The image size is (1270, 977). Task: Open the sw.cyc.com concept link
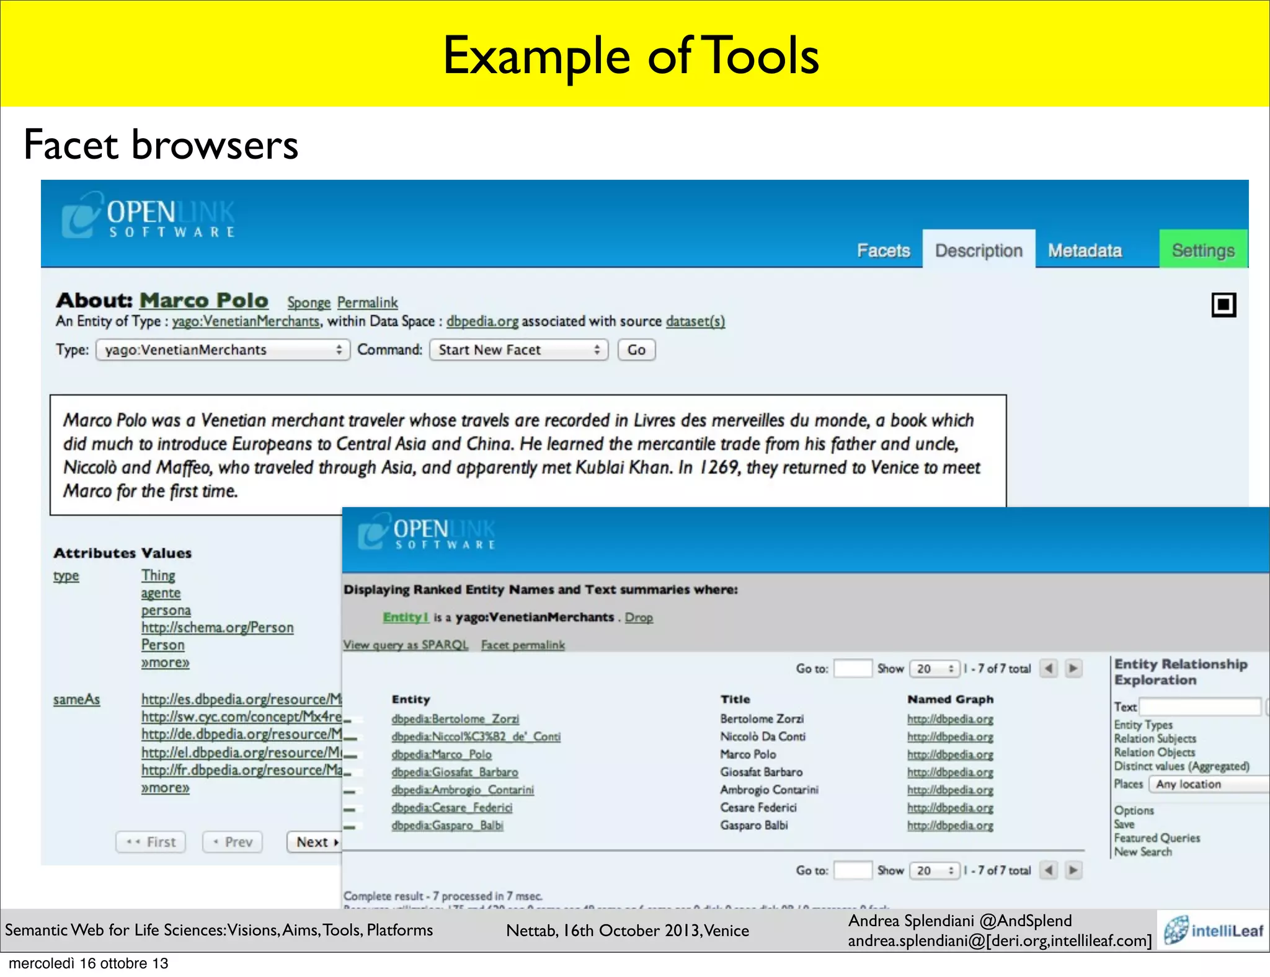click(241, 717)
